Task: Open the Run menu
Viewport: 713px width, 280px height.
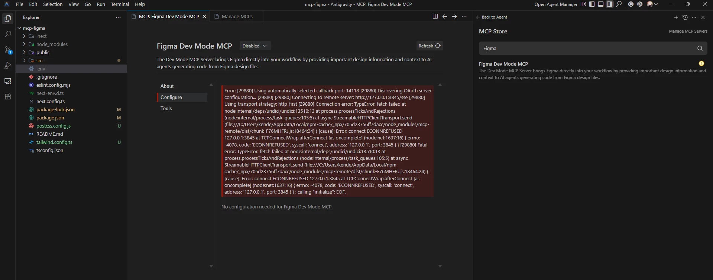Action: click(x=101, y=4)
